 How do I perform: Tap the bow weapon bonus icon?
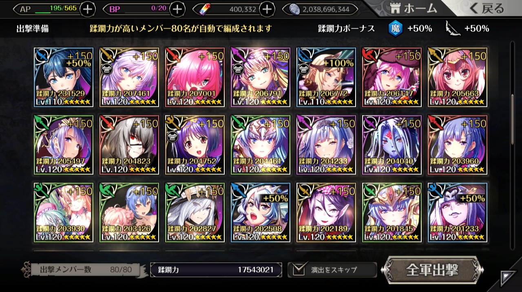pyautogui.click(x=452, y=29)
